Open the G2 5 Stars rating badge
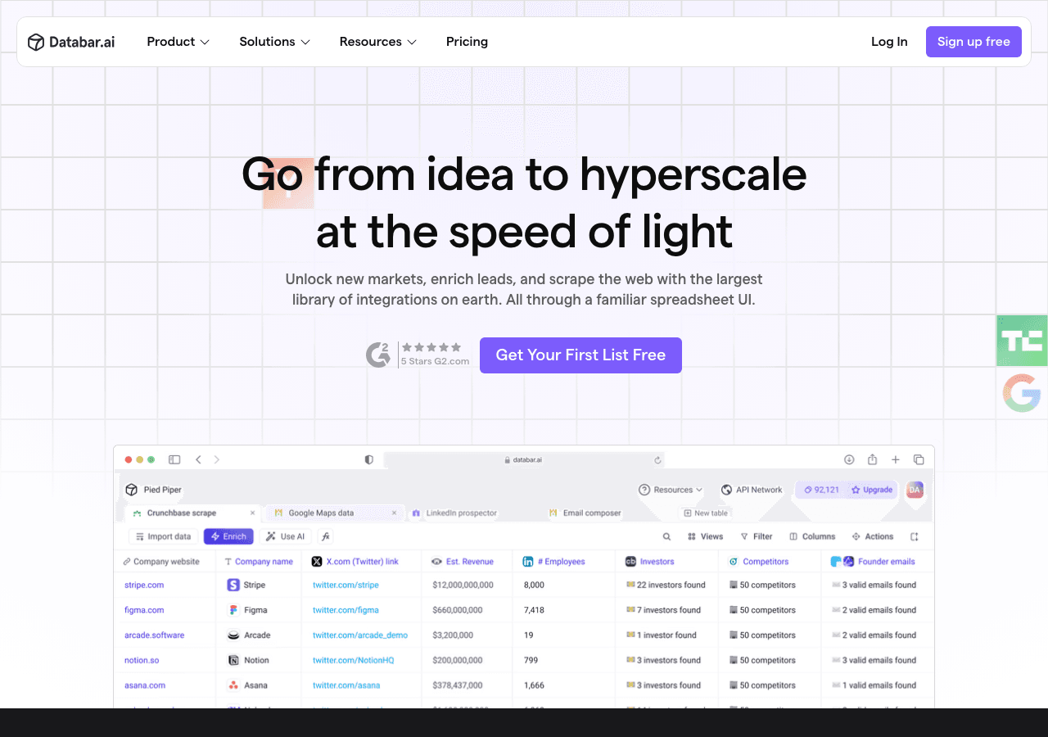Screen dimensions: 1048x737 coord(418,355)
